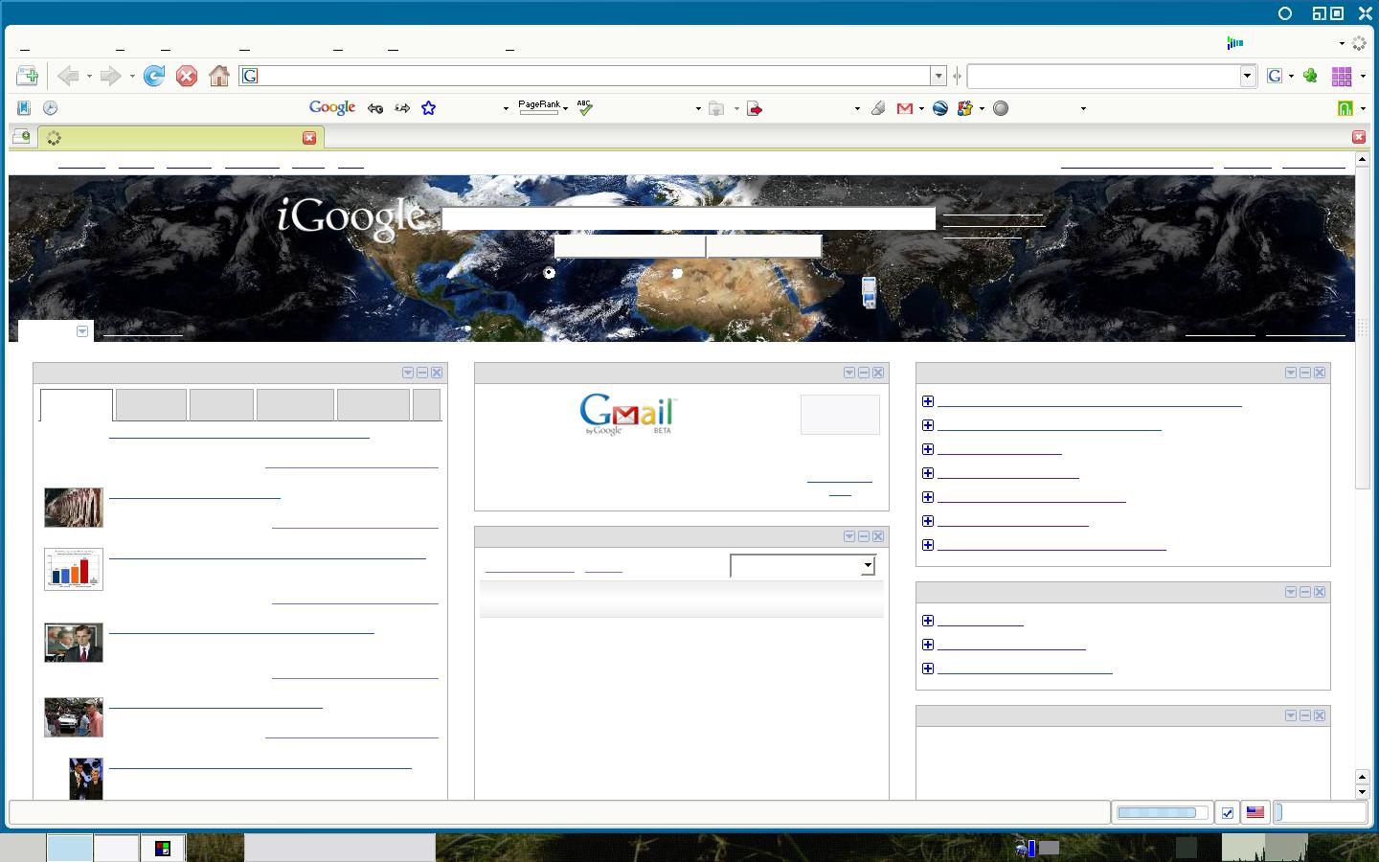Expand the last item in top-right gadget

click(x=927, y=545)
